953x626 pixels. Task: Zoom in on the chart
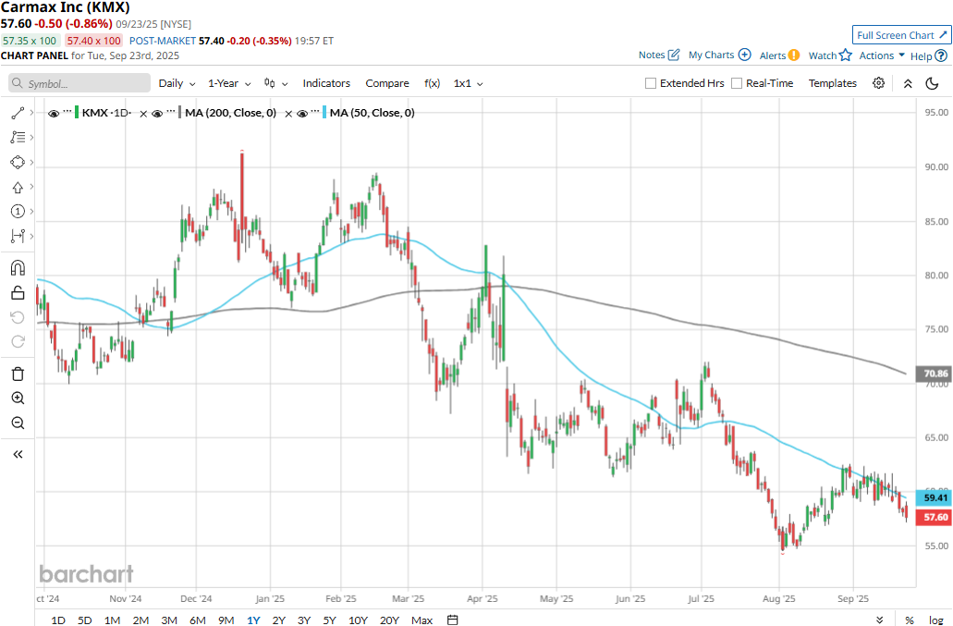[18, 399]
